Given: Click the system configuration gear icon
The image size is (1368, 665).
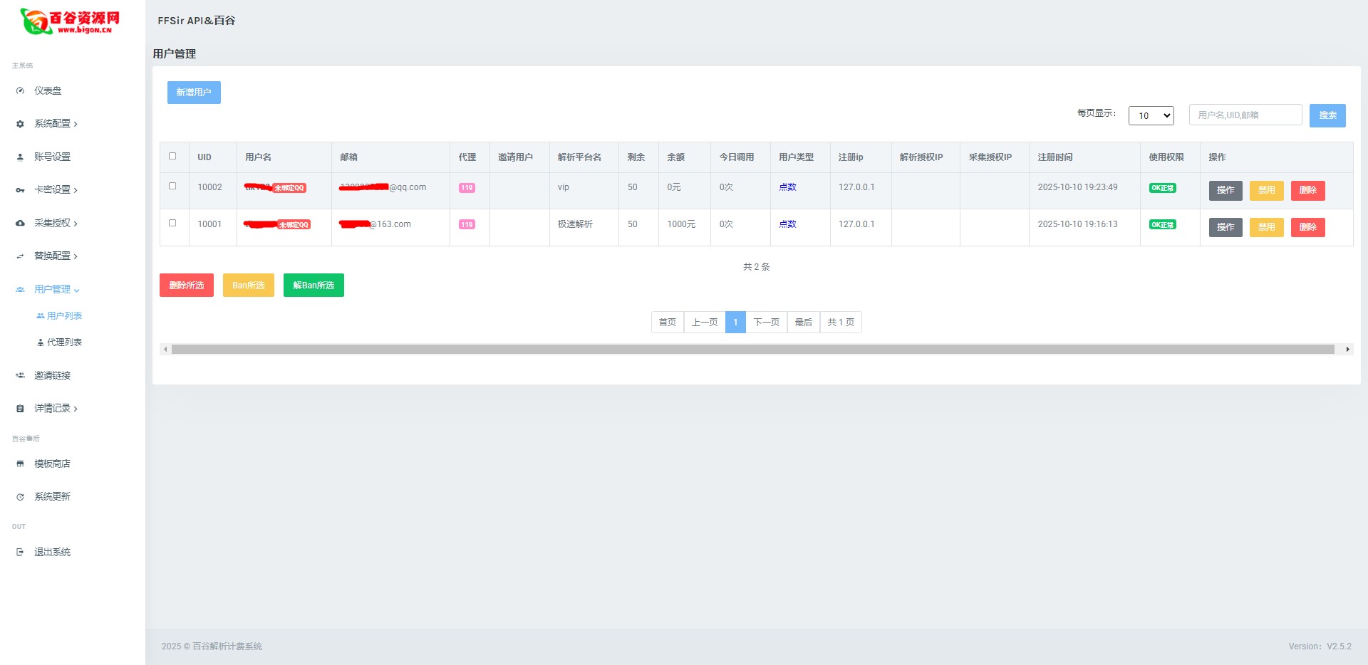Looking at the screenshot, I should [x=20, y=124].
